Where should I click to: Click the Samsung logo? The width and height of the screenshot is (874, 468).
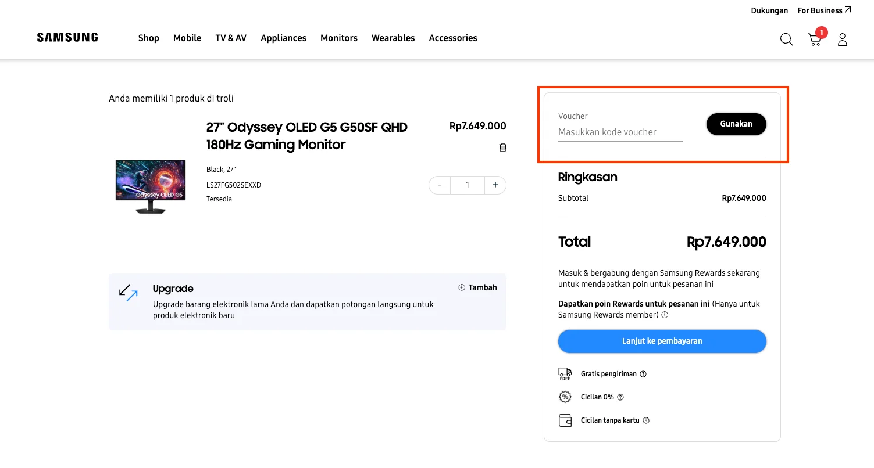pyautogui.click(x=67, y=38)
